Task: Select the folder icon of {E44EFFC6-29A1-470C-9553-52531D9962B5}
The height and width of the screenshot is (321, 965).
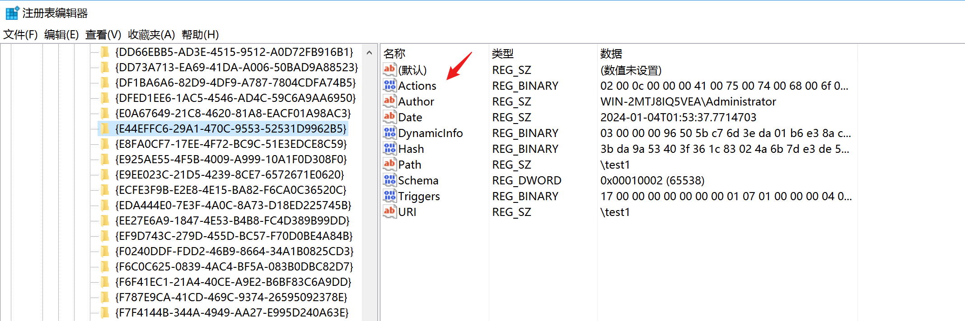Action: pyautogui.click(x=105, y=129)
